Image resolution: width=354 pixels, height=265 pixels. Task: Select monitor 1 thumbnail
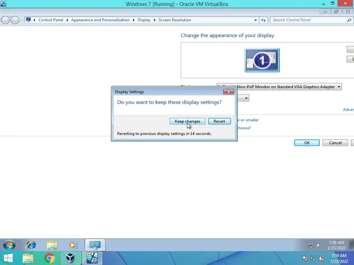[262, 60]
